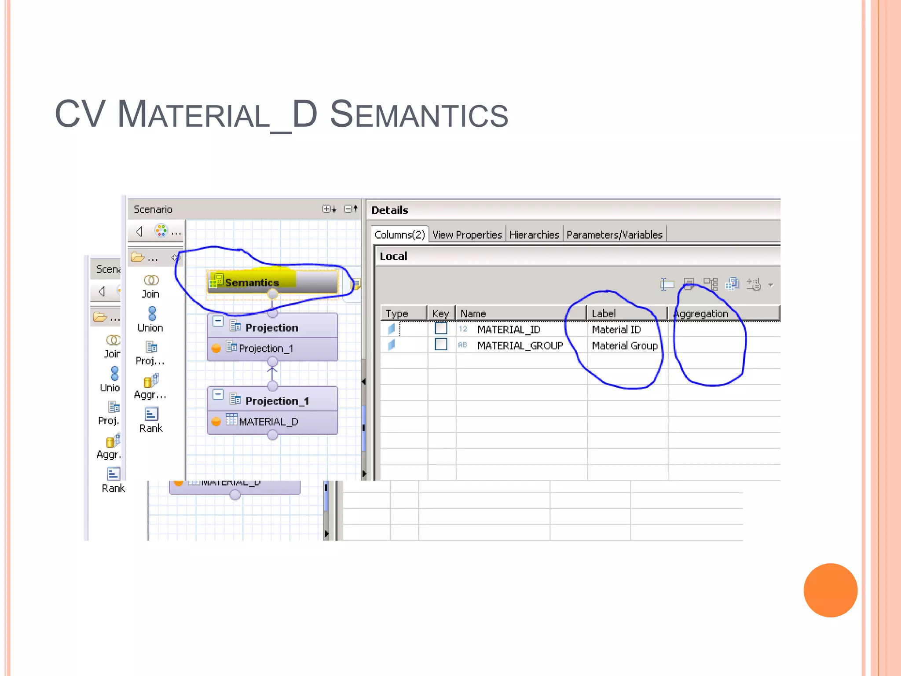The height and width of the screenshot is (676, 901).
Task: Open folder icon in background window palette
Action: coord(100,317)
